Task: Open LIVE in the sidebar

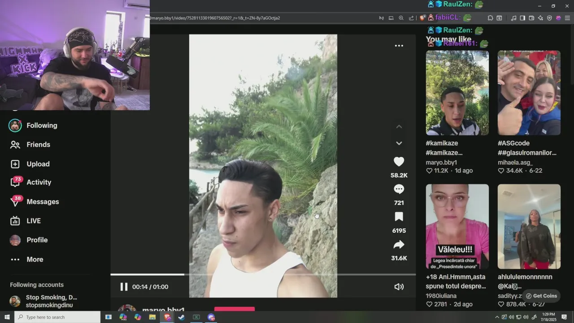Action: pos(26,221)
